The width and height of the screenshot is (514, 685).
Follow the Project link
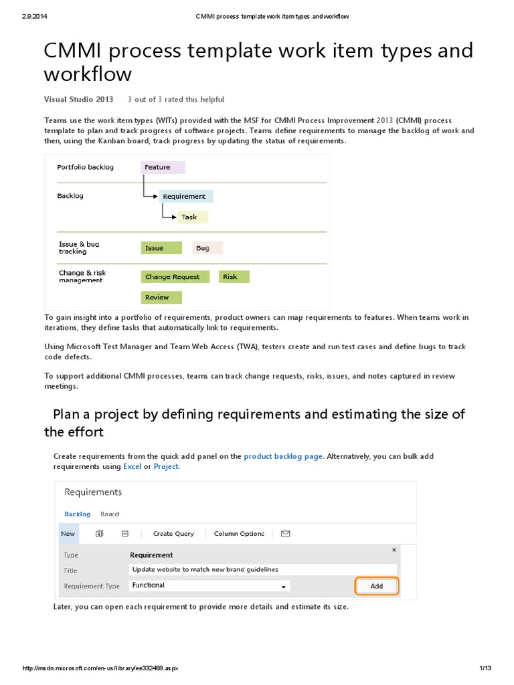point(166,466)
